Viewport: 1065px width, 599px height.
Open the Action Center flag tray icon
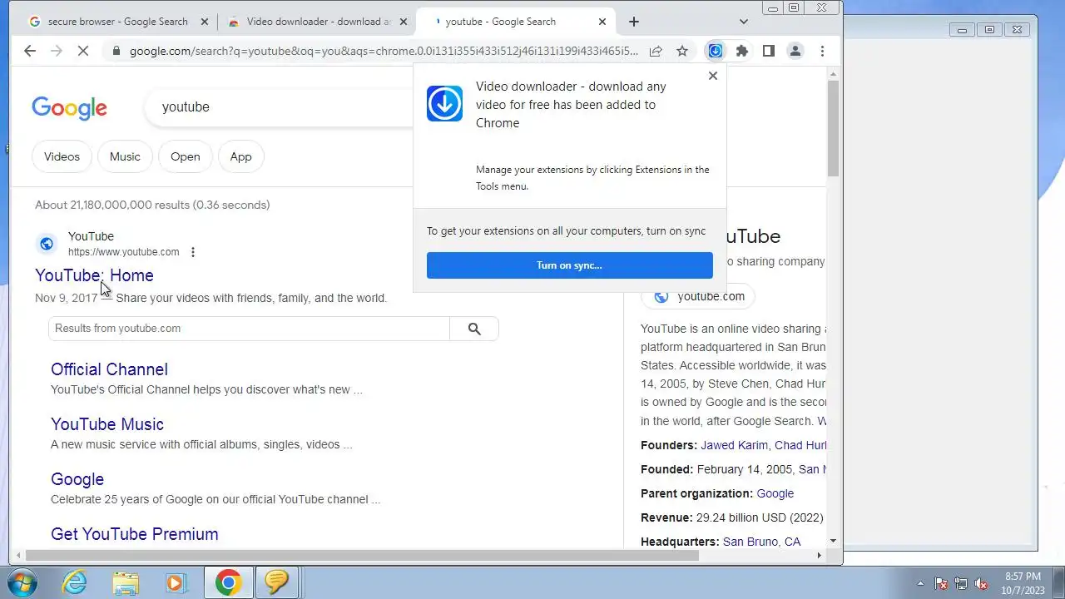tap(941, 583)
